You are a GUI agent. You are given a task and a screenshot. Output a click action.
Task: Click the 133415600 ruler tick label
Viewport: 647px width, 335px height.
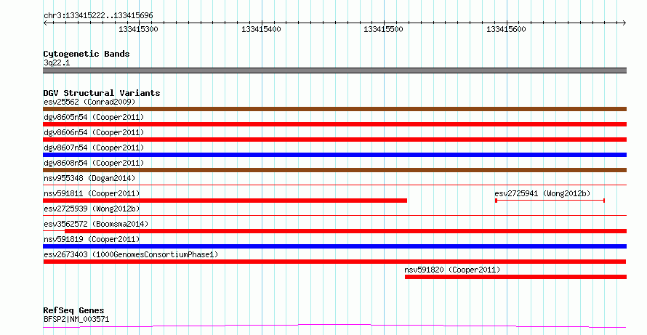coord(506,29)
